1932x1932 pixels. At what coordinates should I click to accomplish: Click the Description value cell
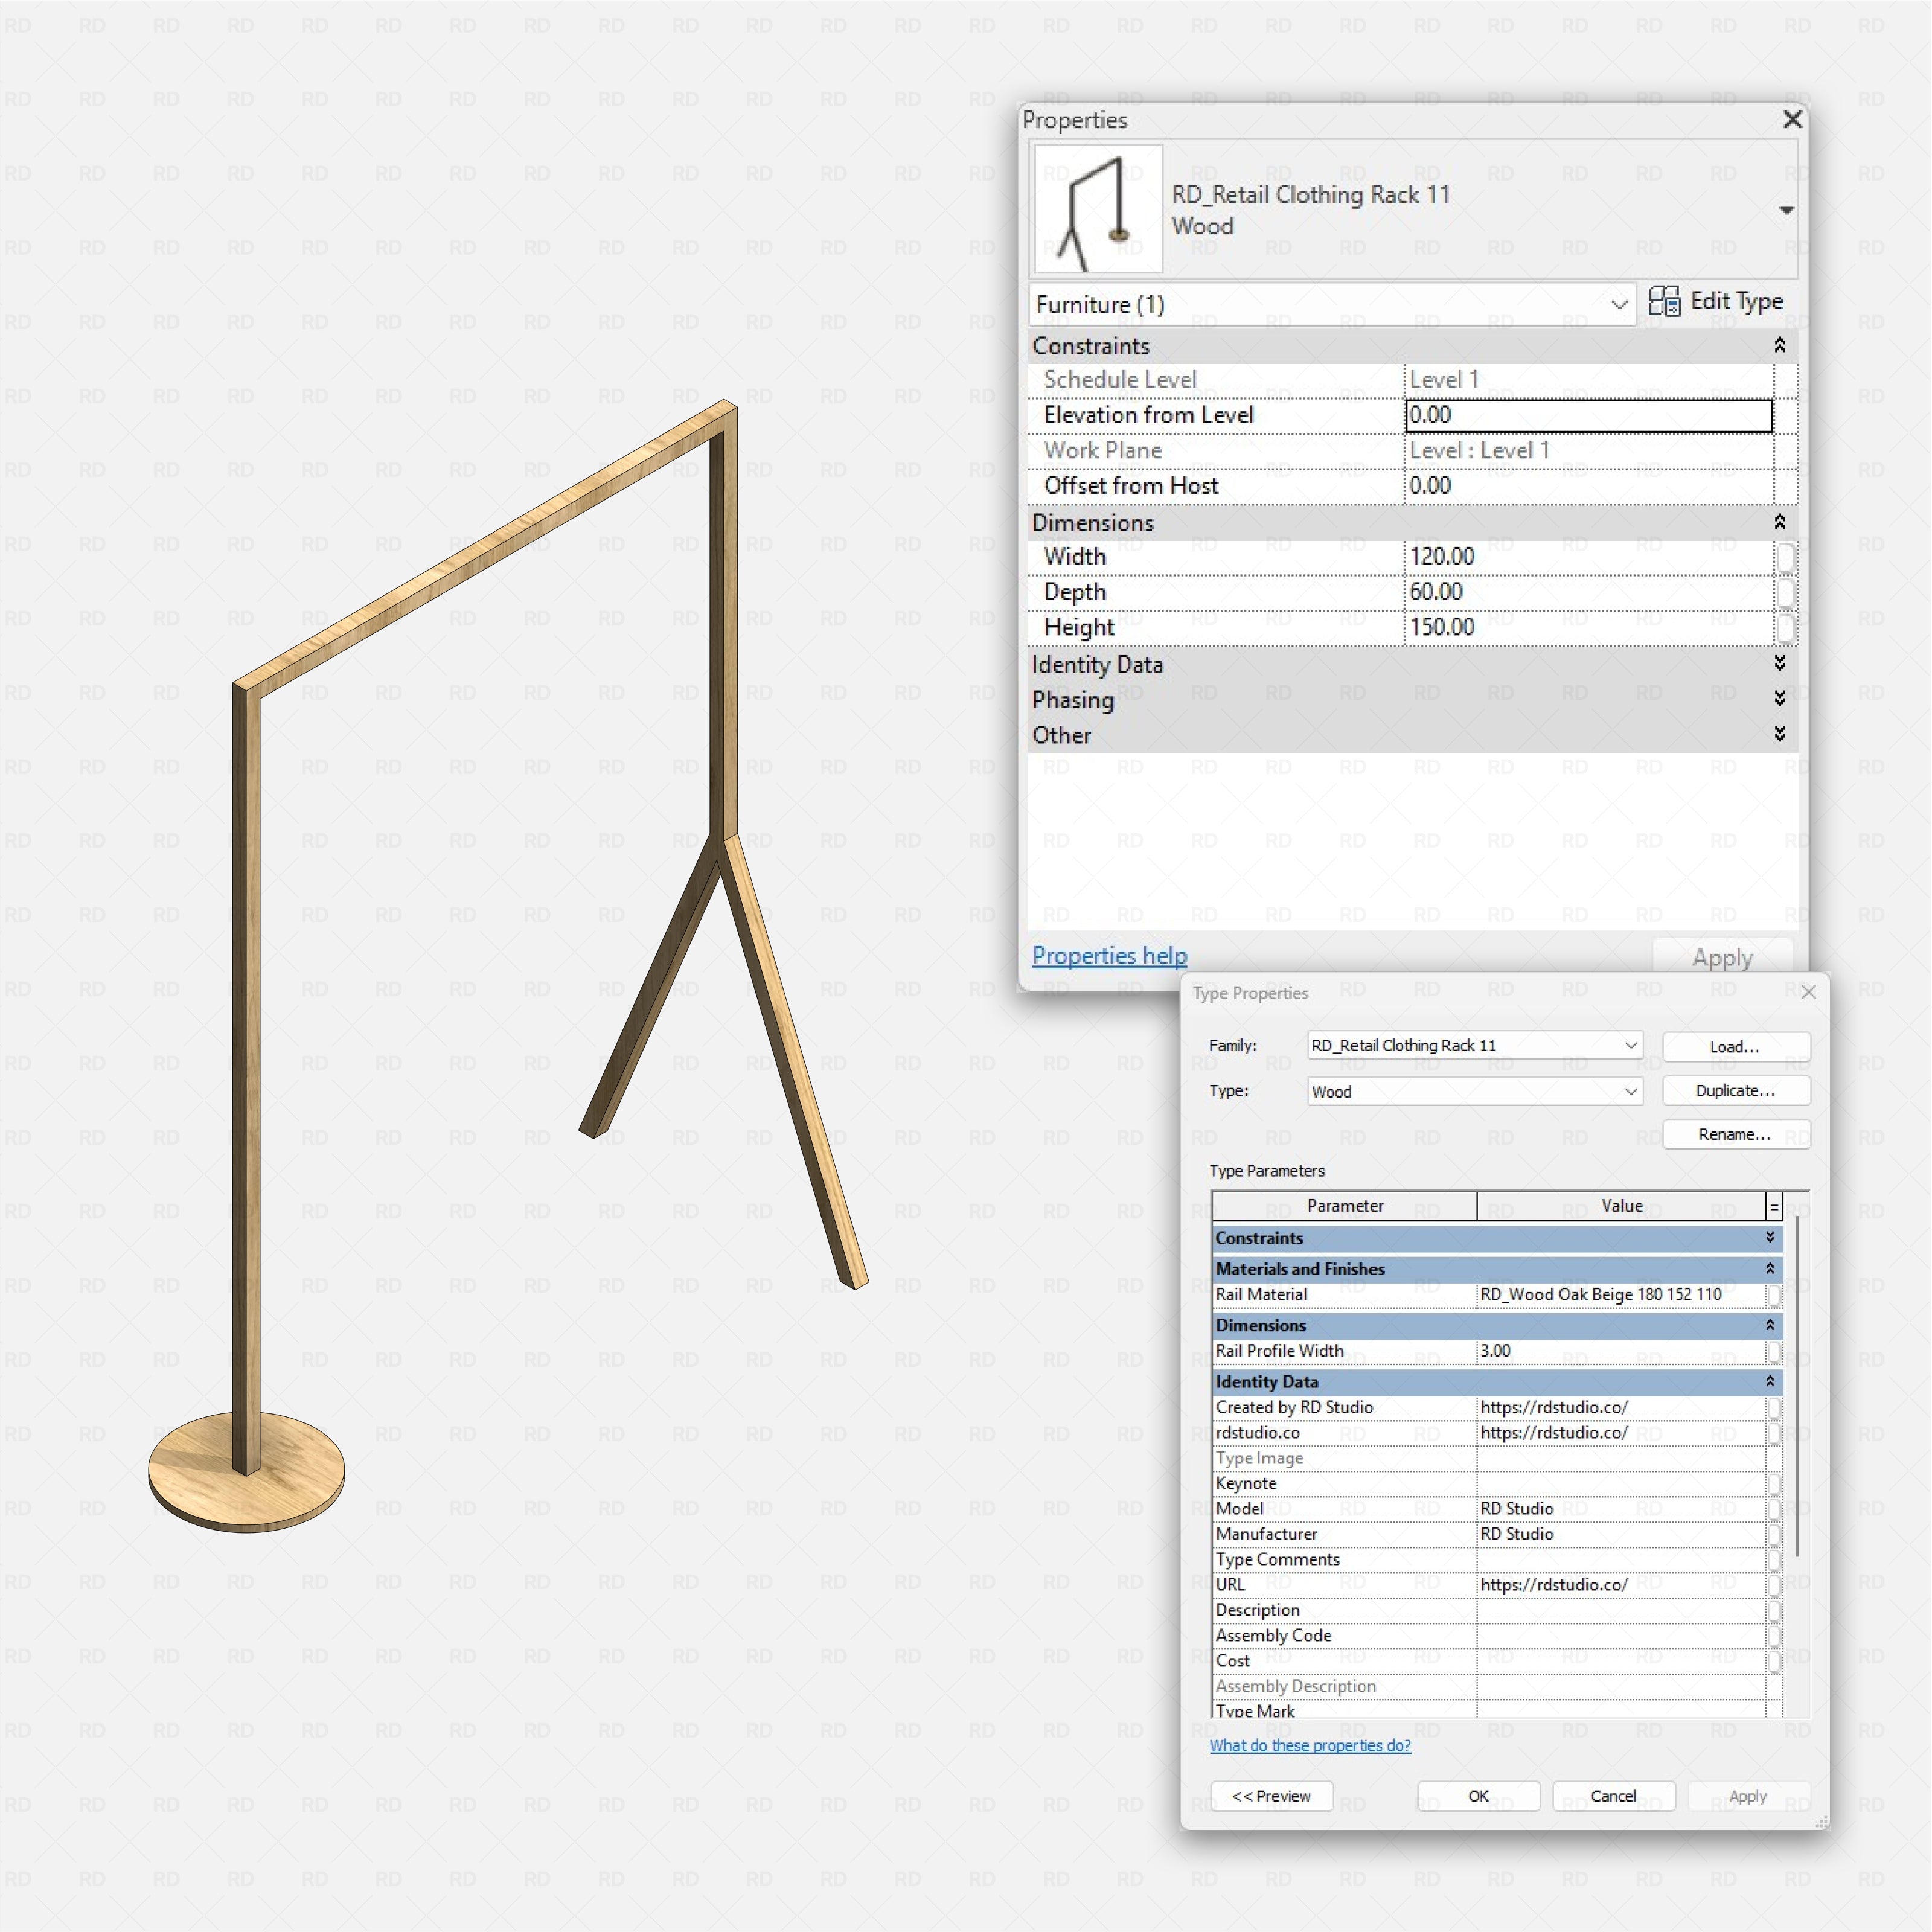[x=1620, y=1610]
